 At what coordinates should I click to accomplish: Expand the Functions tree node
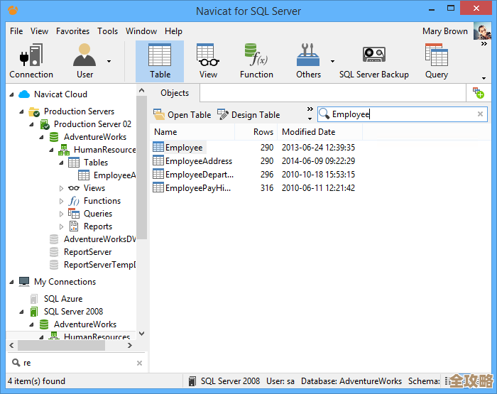click(x=62, y=201)
